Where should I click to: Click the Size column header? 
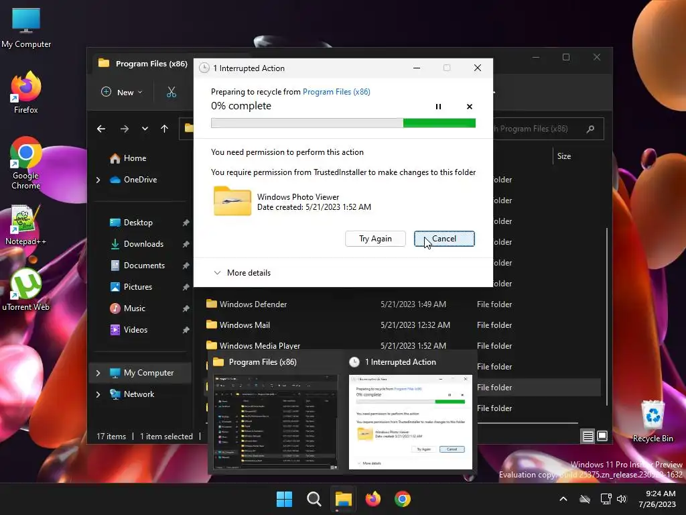(563, 156)
